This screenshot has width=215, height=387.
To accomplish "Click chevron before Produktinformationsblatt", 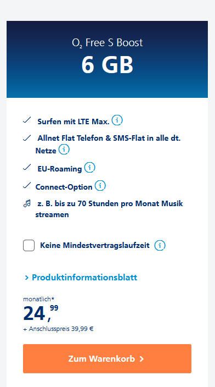I will 26,278.
